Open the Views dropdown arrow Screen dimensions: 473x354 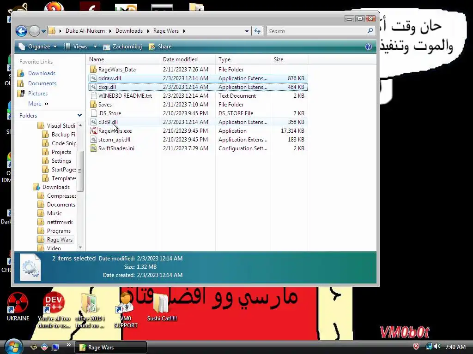(95, 47)
